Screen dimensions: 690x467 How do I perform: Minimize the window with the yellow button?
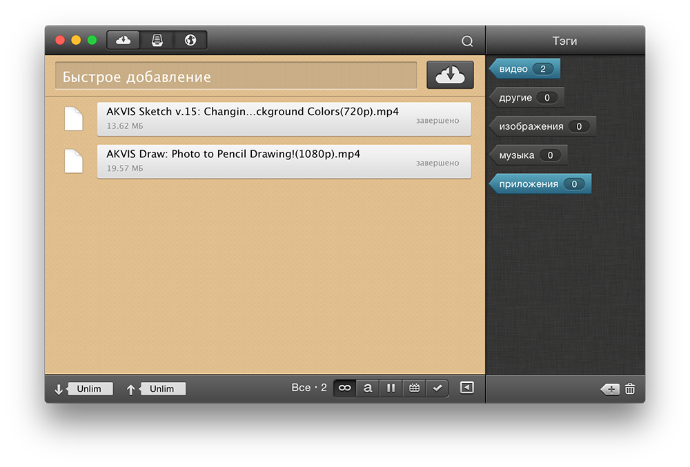point(76,41)
